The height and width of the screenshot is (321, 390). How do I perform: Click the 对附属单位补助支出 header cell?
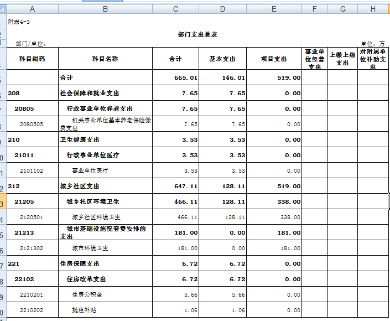click(x=373, y=59)
